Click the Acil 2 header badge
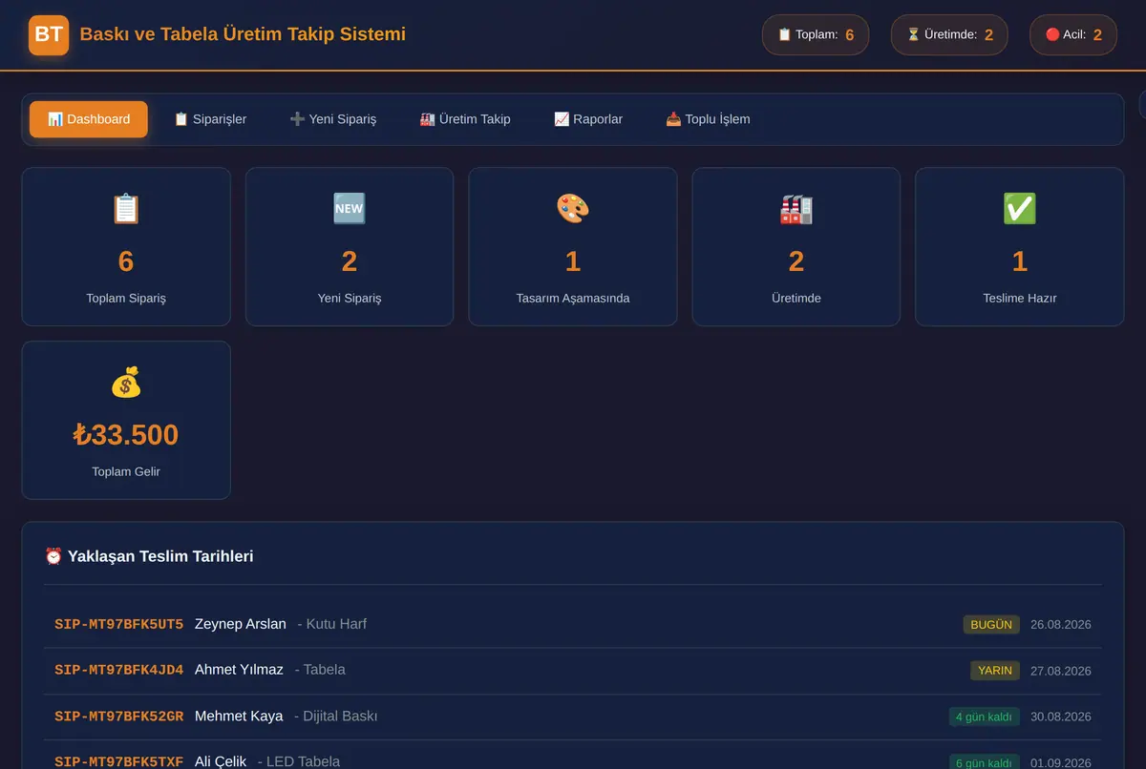The width and height of the screenshot is (1146, 769). pyautogui.click(x=1073, y=34)
